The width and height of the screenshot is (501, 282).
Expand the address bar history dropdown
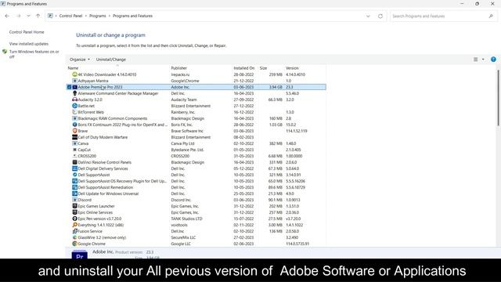pos(368,16)
